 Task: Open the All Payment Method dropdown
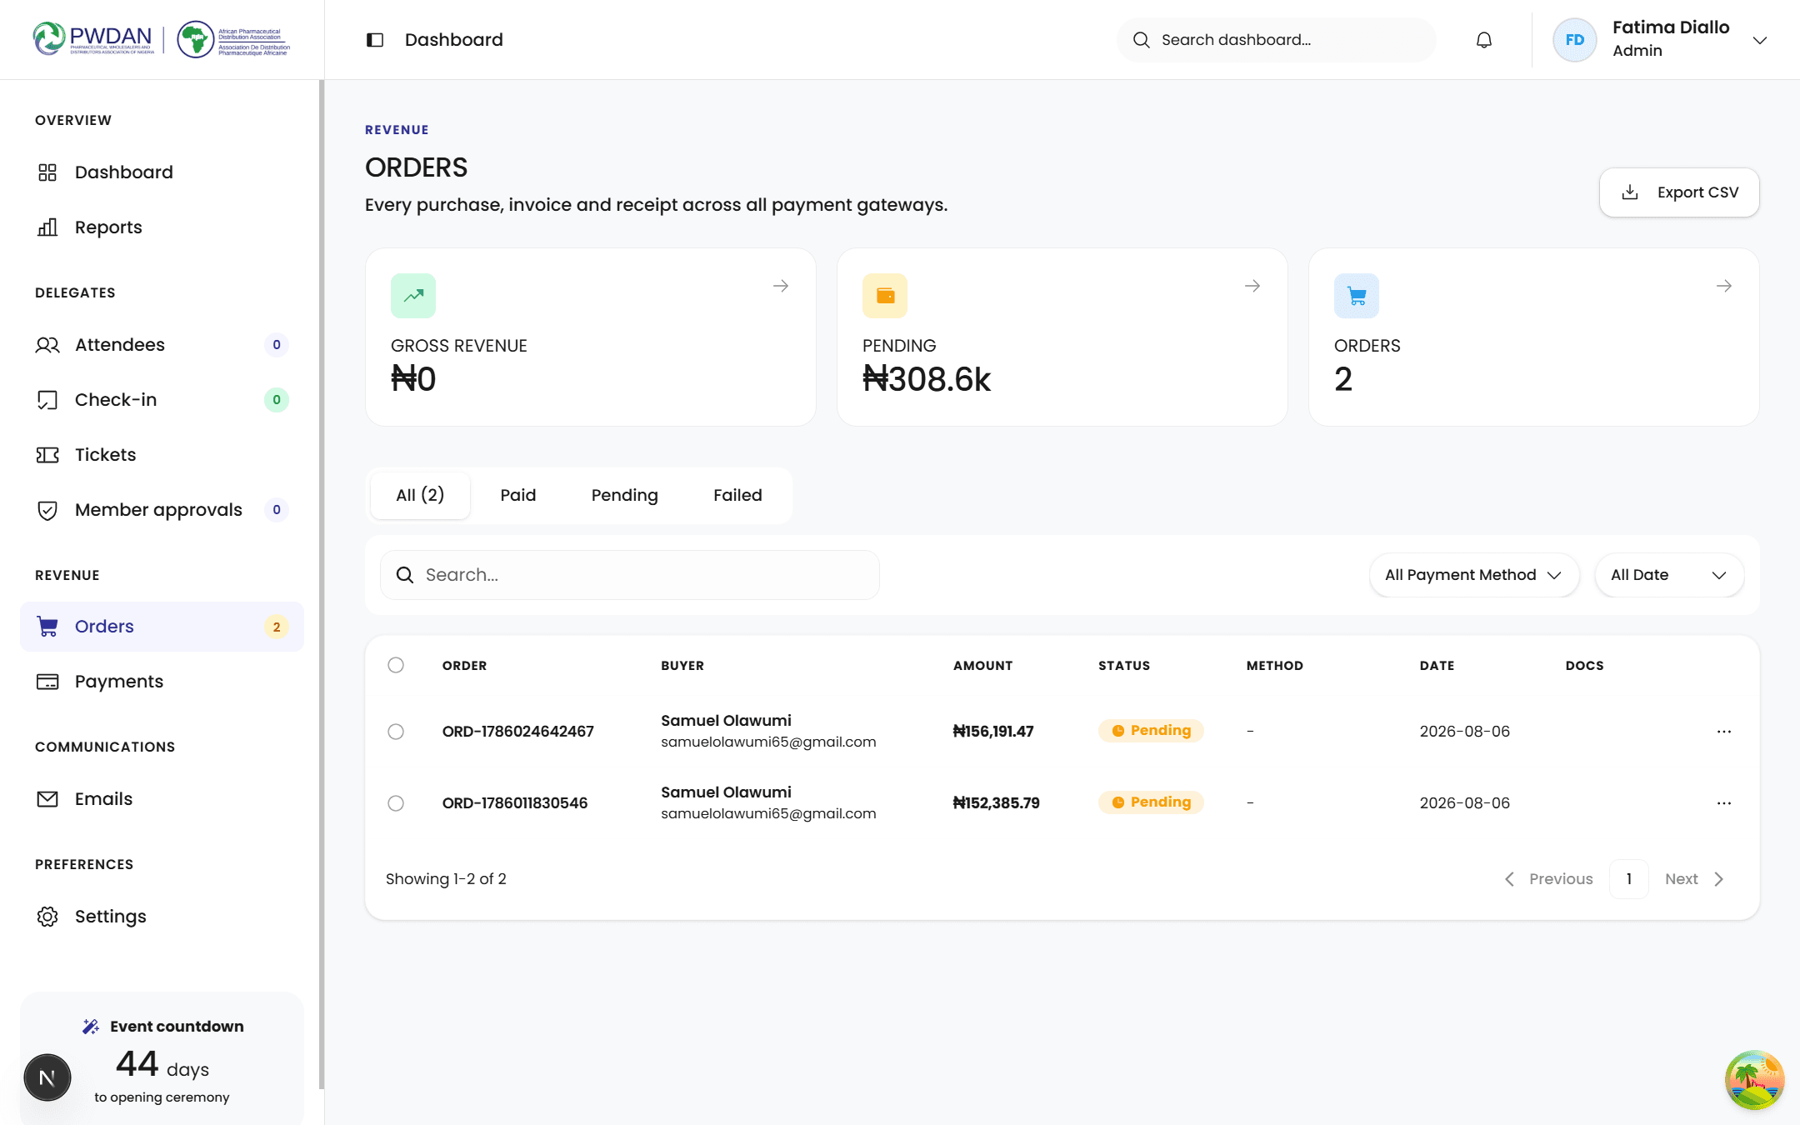[x=1474, y=575]
